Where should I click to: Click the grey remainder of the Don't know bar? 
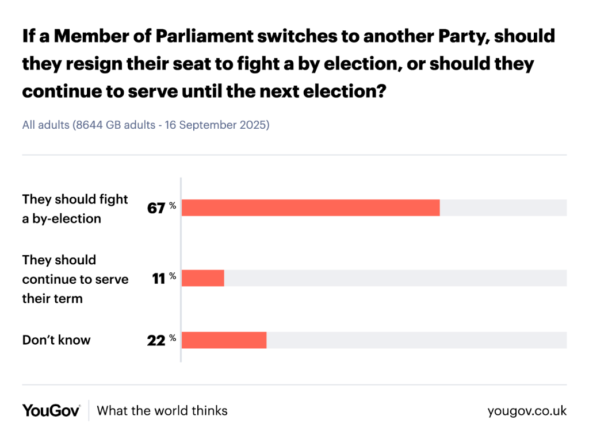pos(416,340)
